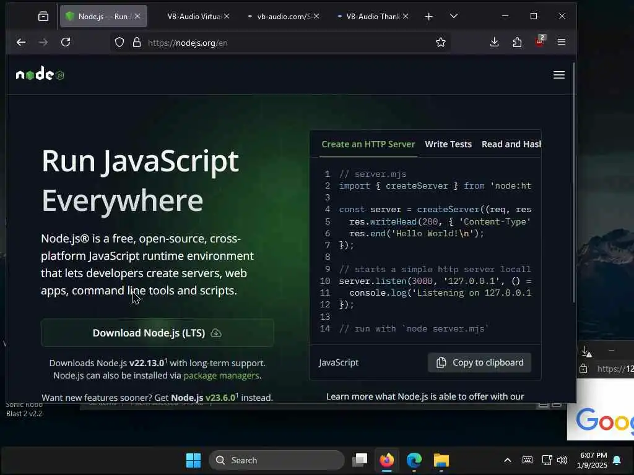This screenshot has width=634, height=475.
Task: Open notifications bell icon
Action: [x=617, y=460]
